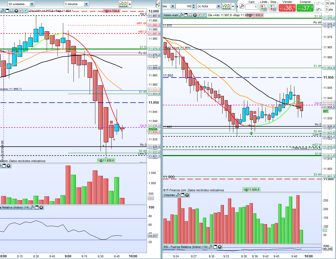Open left RSI (14) settings wrench
Viewport: 336px width, 259px height.
point(32,207)
